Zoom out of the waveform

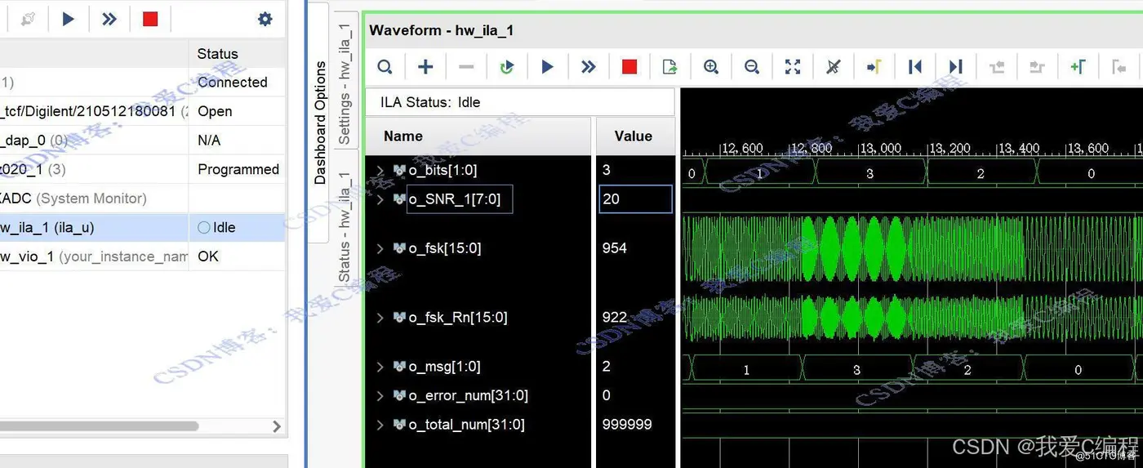pyautogui.click(x=752, y=67)
